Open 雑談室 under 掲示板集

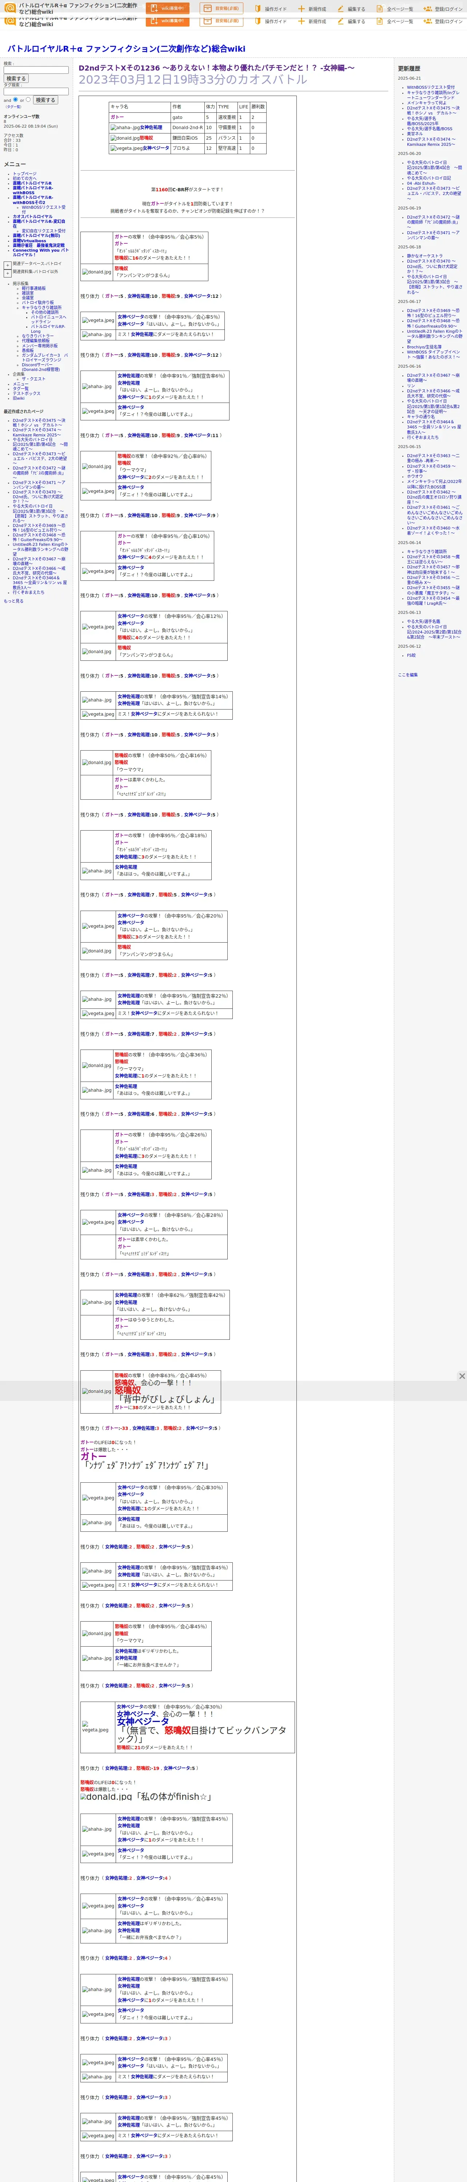(x=28, y=293)
